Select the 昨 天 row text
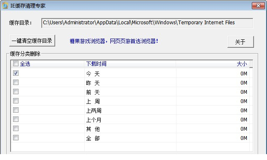The image size is (267, 160). (x=93, y=83)
